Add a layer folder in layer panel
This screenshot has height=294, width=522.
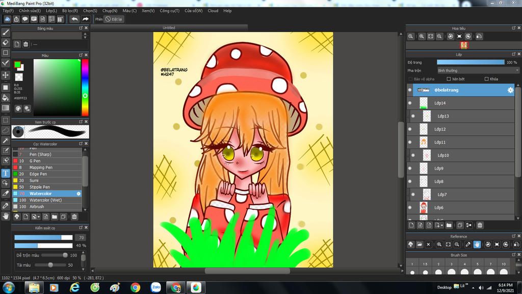(449, 225)
